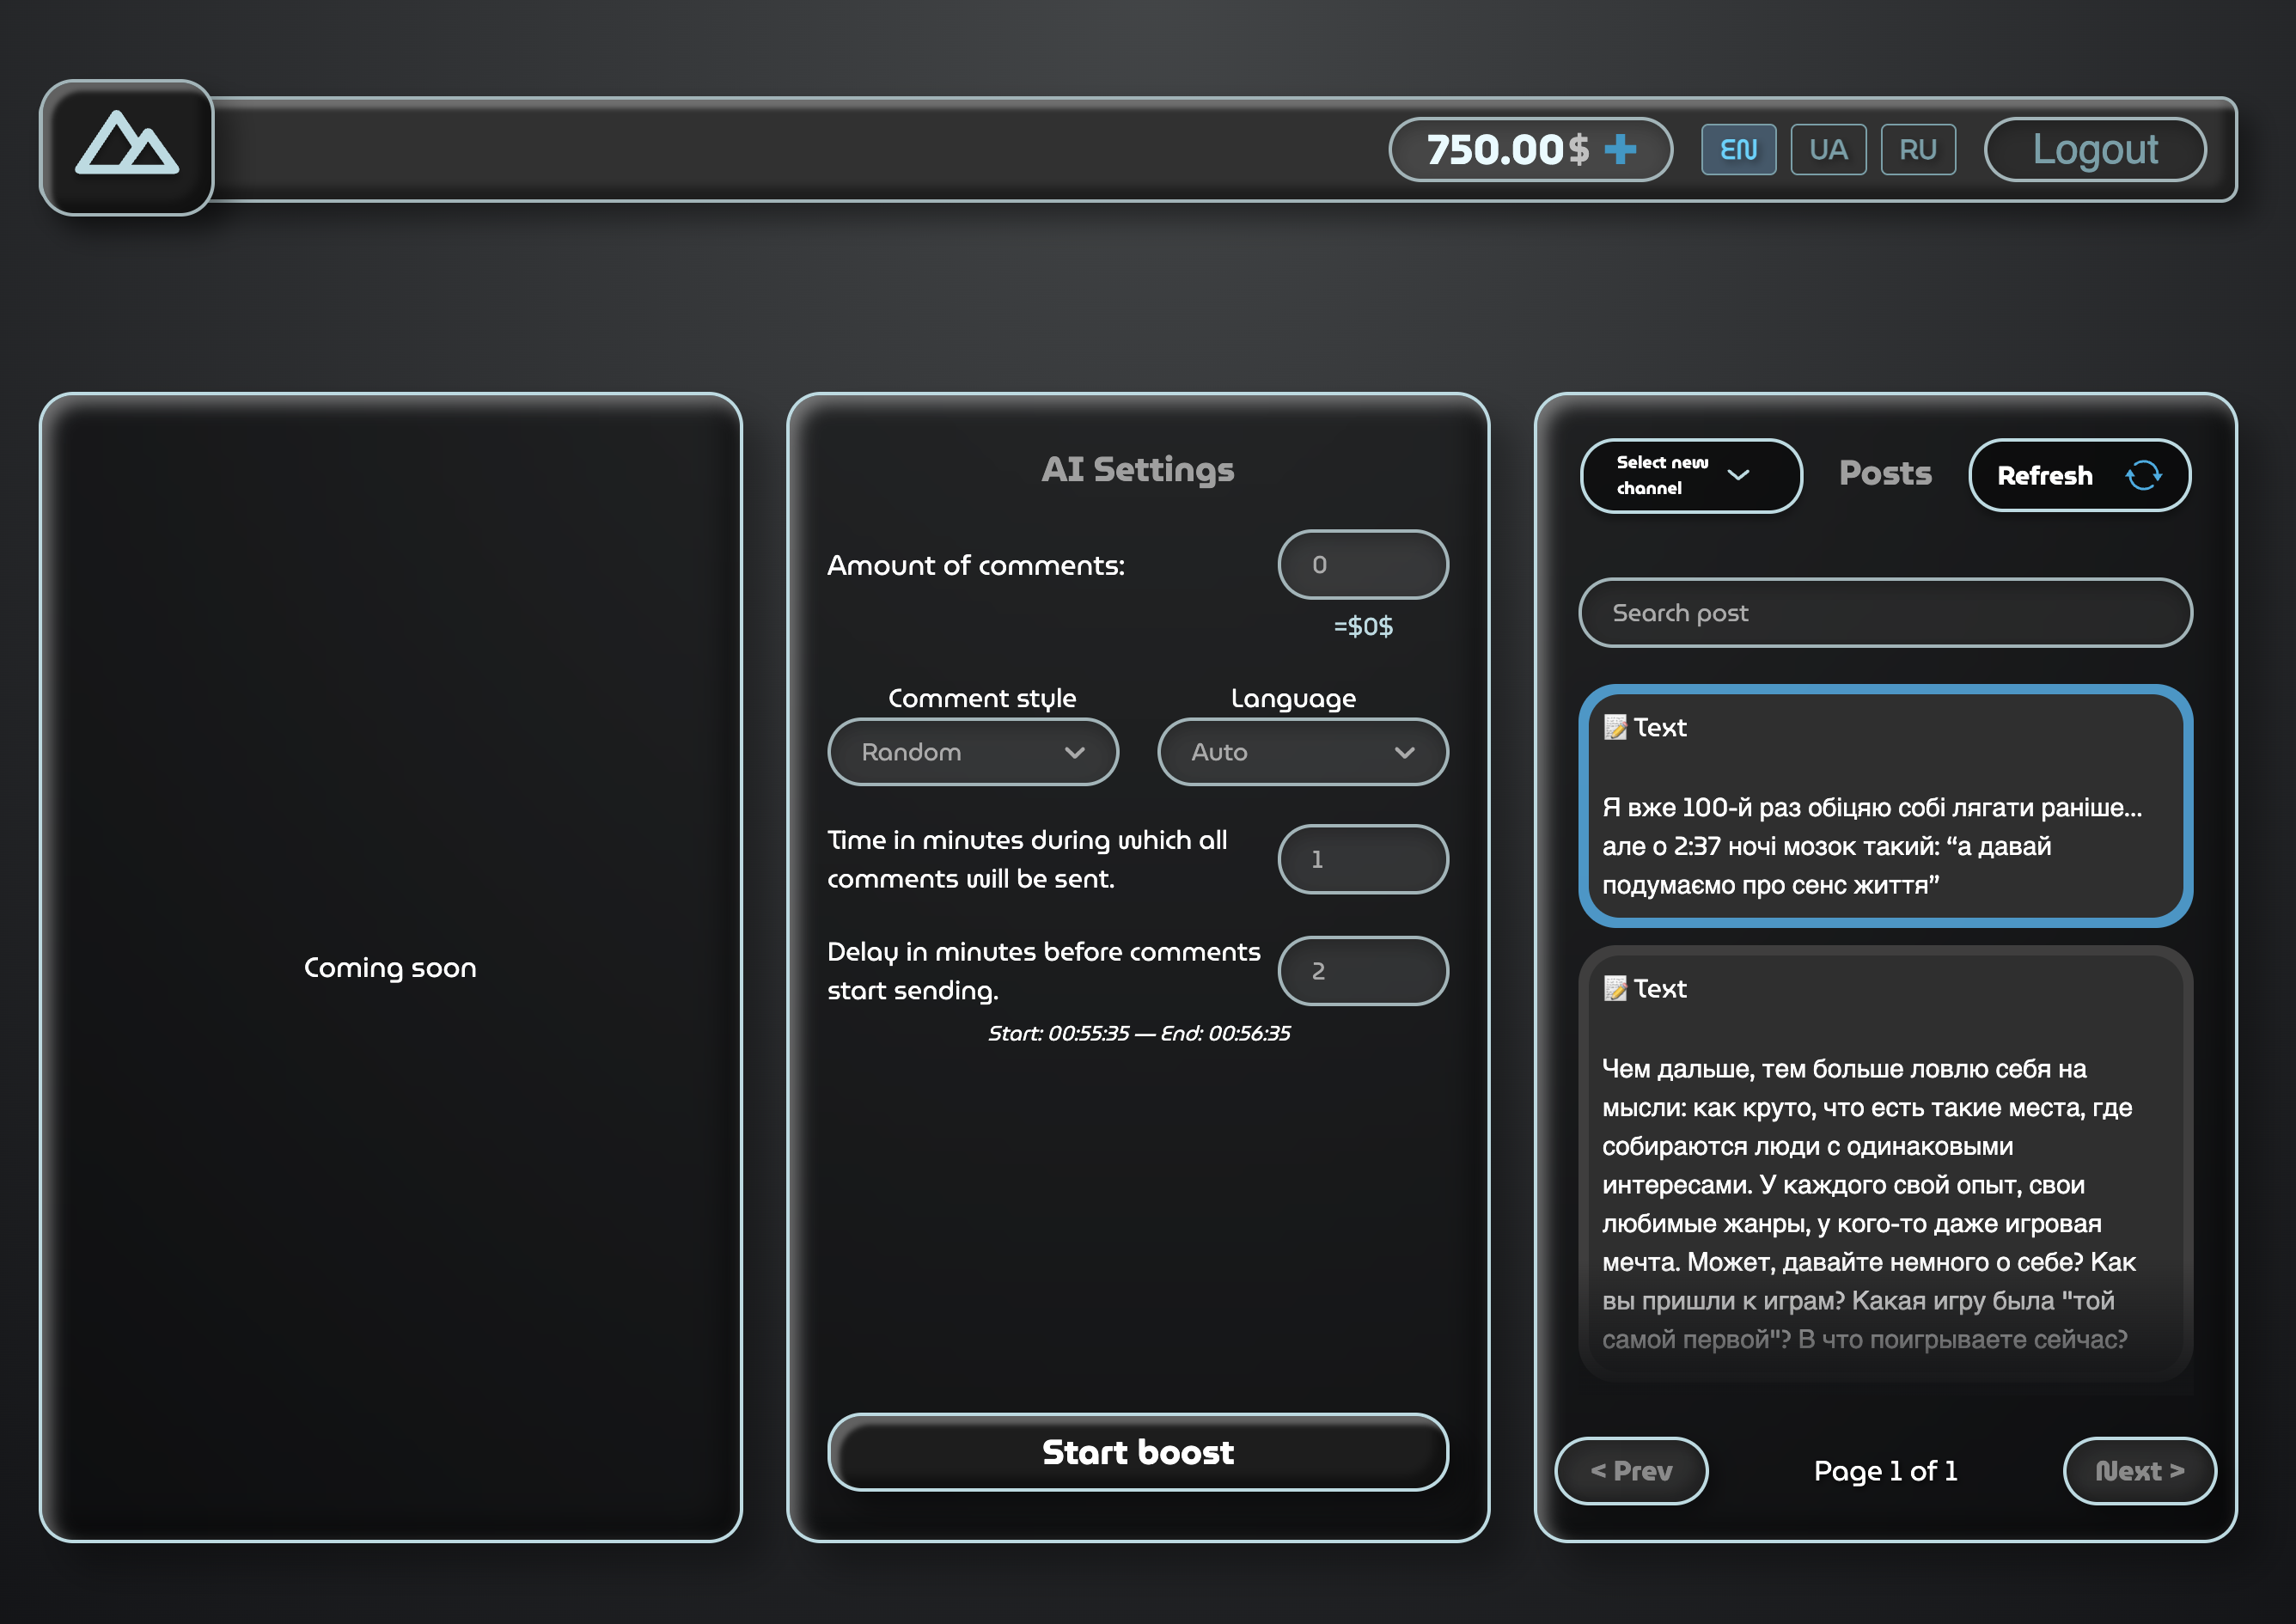
Task: Click the time in minutes input field
Action: [x=1362, y=858]
